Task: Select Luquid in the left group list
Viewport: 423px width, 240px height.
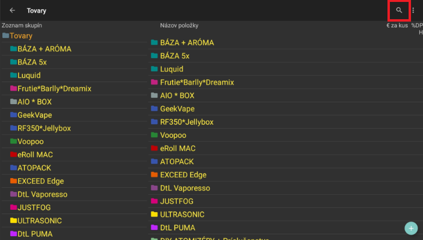Action: (x=29, y=75)
